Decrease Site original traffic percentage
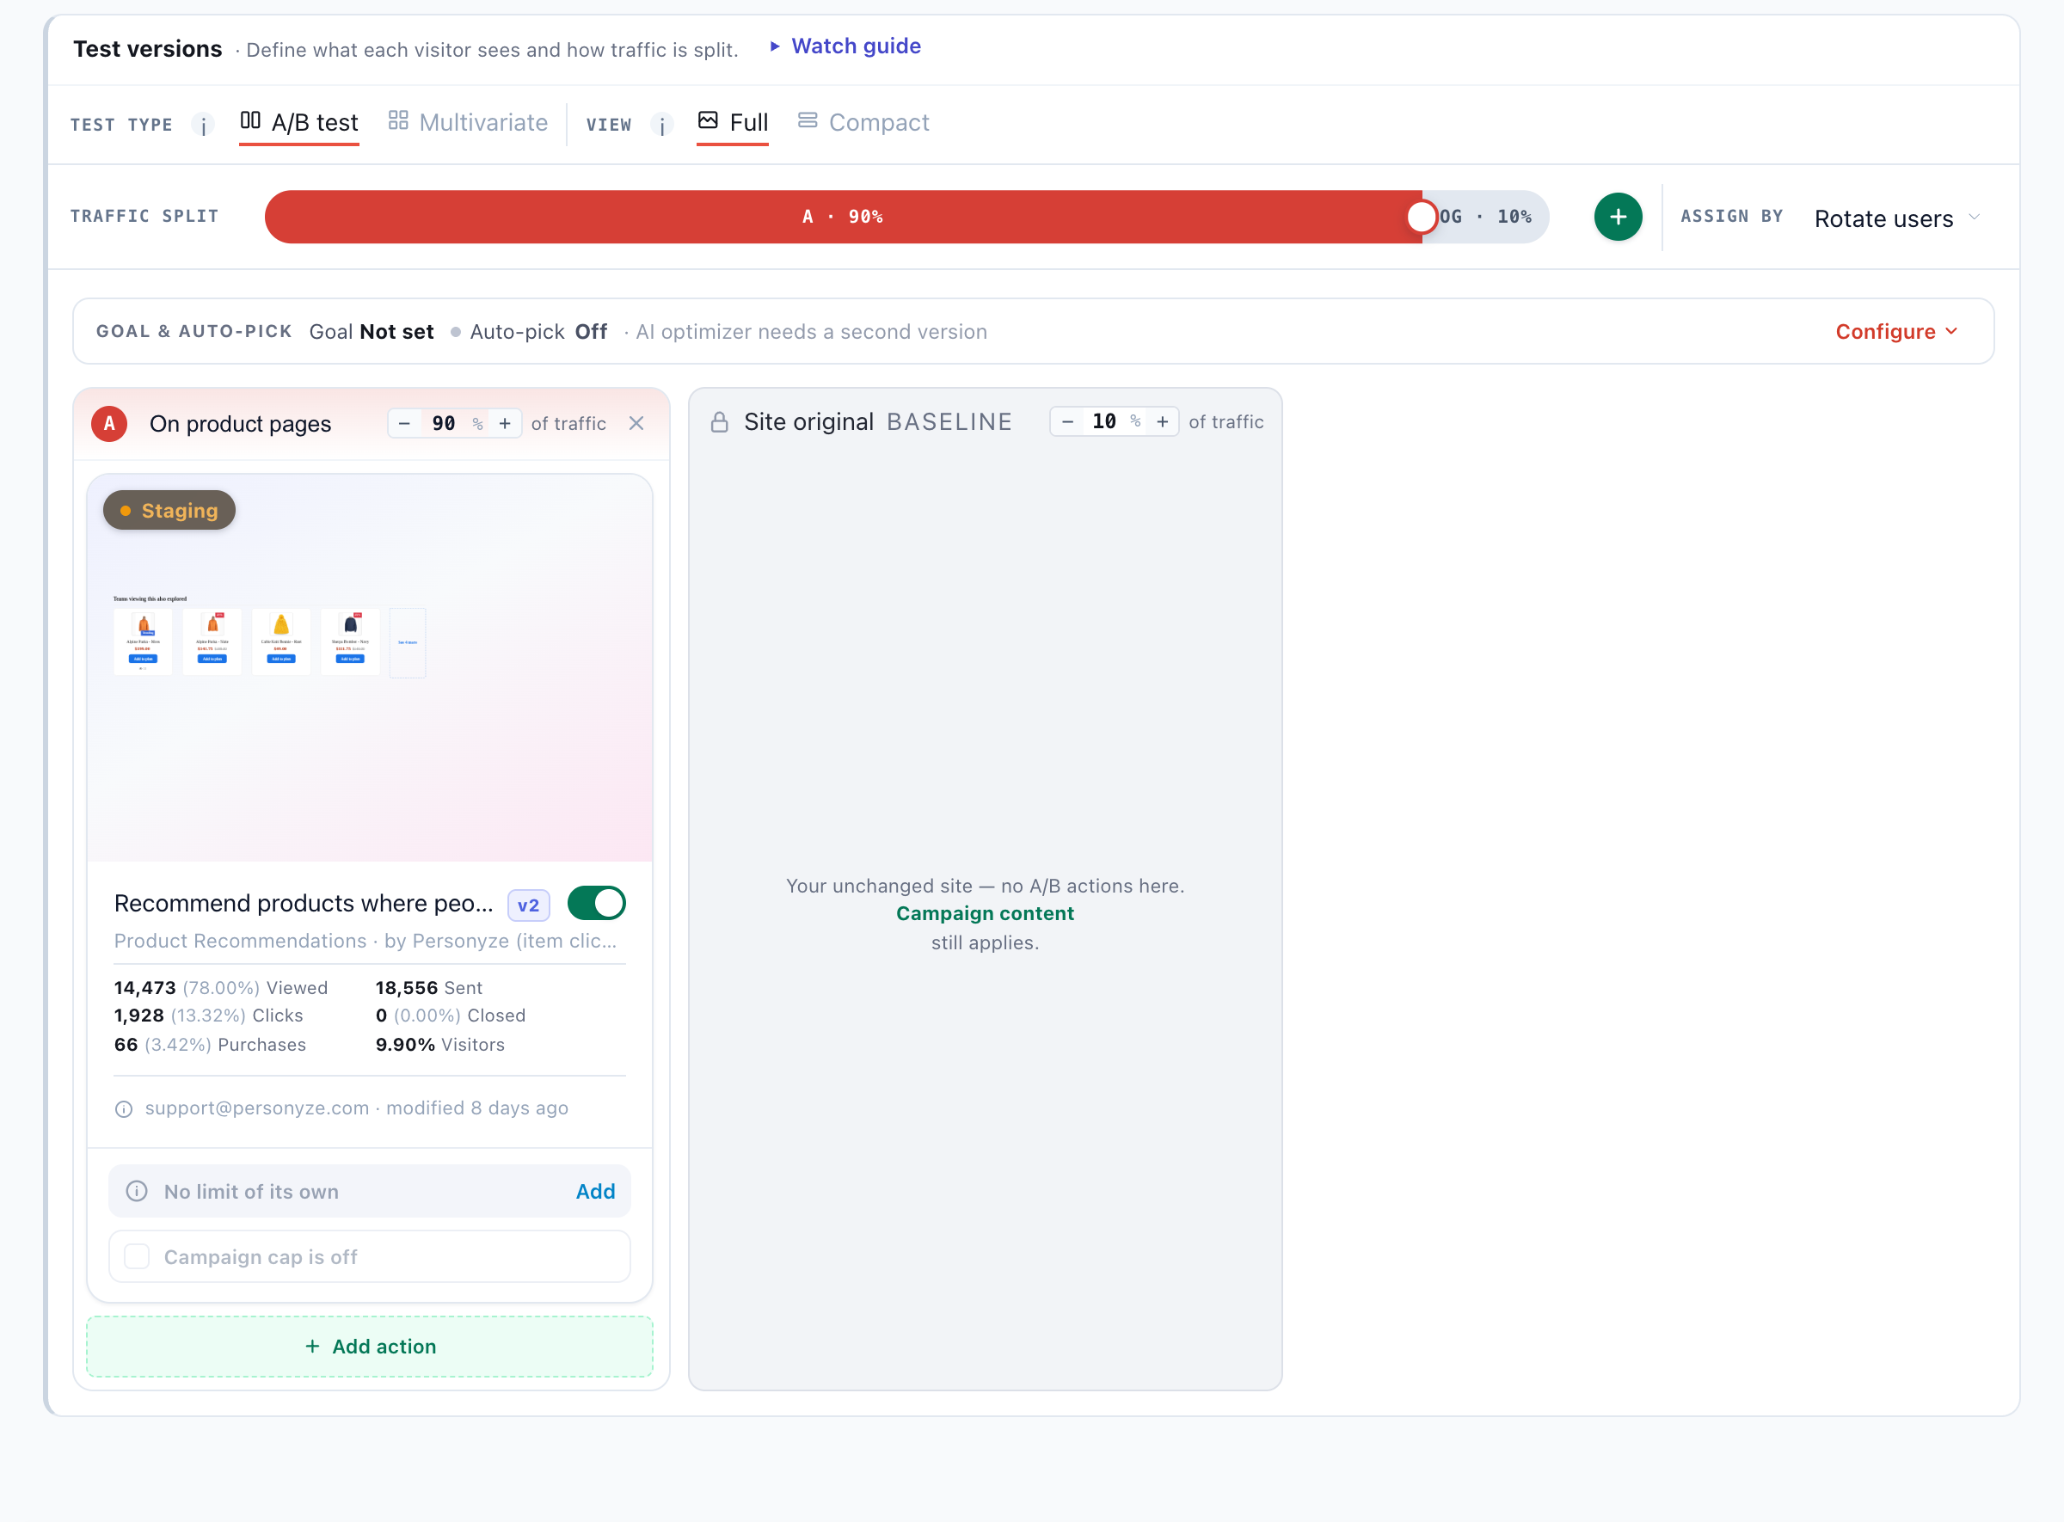 click(1067, 422)
